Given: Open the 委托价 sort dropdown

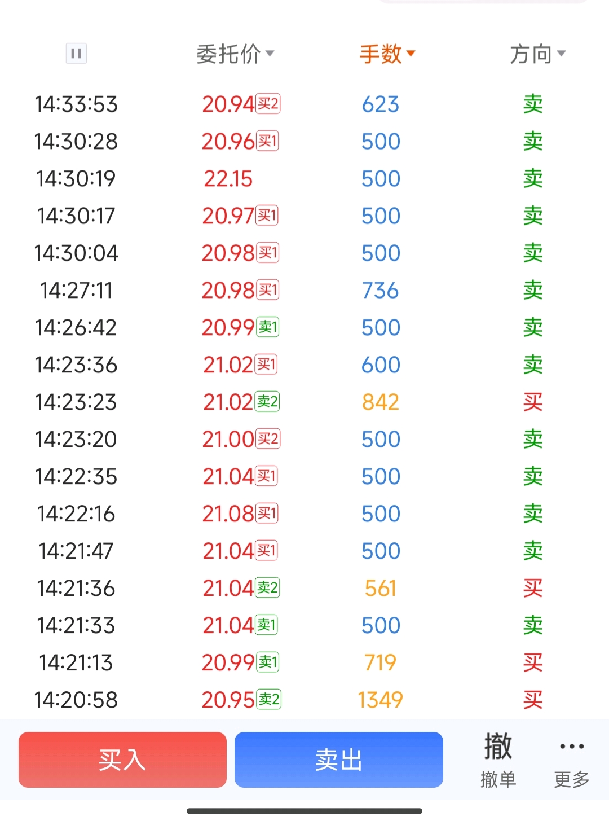Looking at the screenshot, I should [x=235, y=54].
